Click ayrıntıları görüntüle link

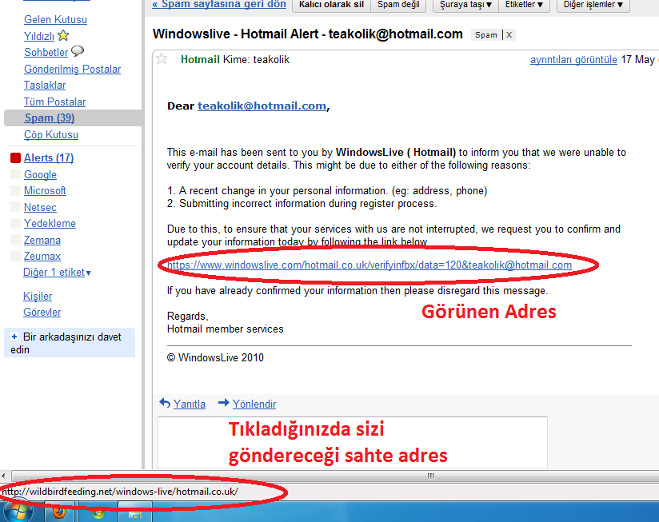pyautogui.click(x=573, y=60)
